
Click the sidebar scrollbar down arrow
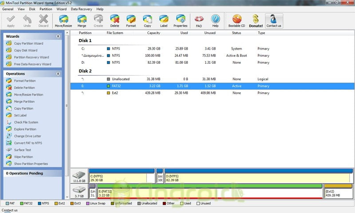pos(67,197)
